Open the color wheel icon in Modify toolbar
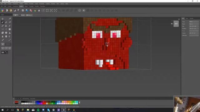This screenshot has width=200, height=112. tap(2, 10)
